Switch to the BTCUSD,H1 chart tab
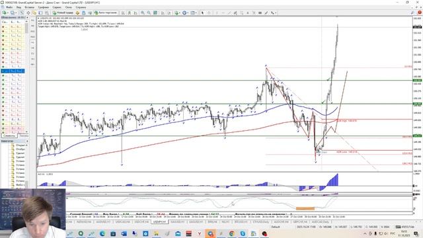Screen dimensions: 423x238 click(241, 222)
